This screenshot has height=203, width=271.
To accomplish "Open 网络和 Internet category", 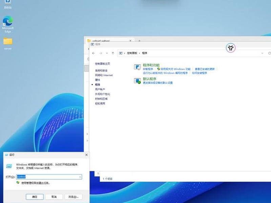I will coord(104,75).
